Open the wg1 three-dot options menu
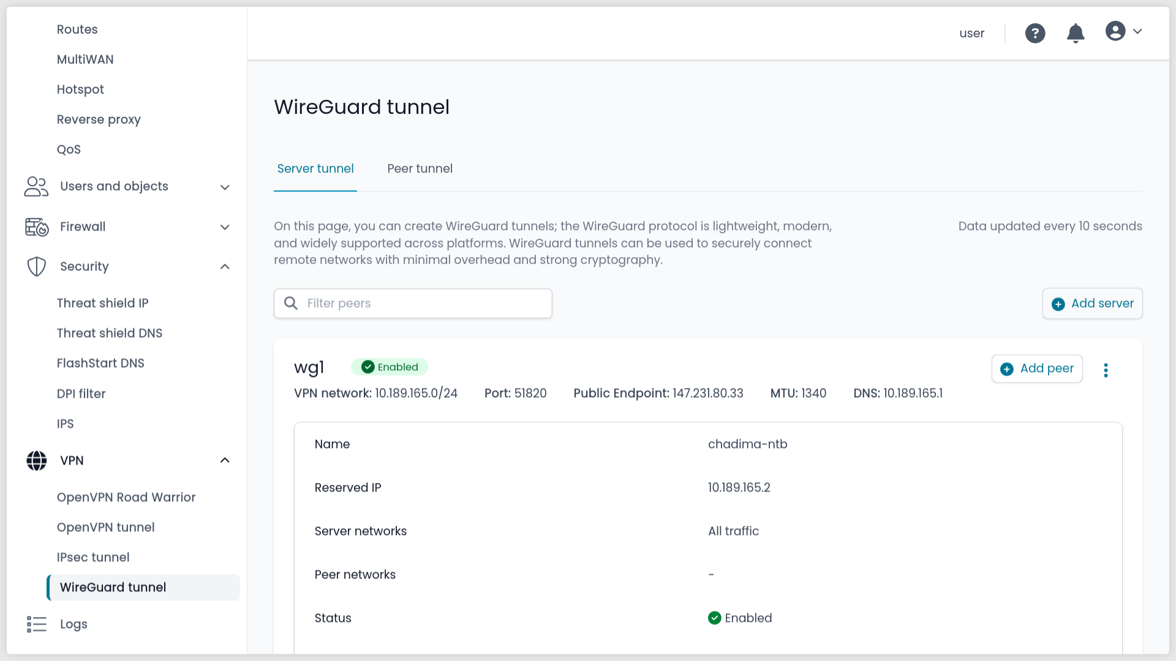Image resolution: width=1176 pixels, height=661 pixels. click(x=1106, y=370)
